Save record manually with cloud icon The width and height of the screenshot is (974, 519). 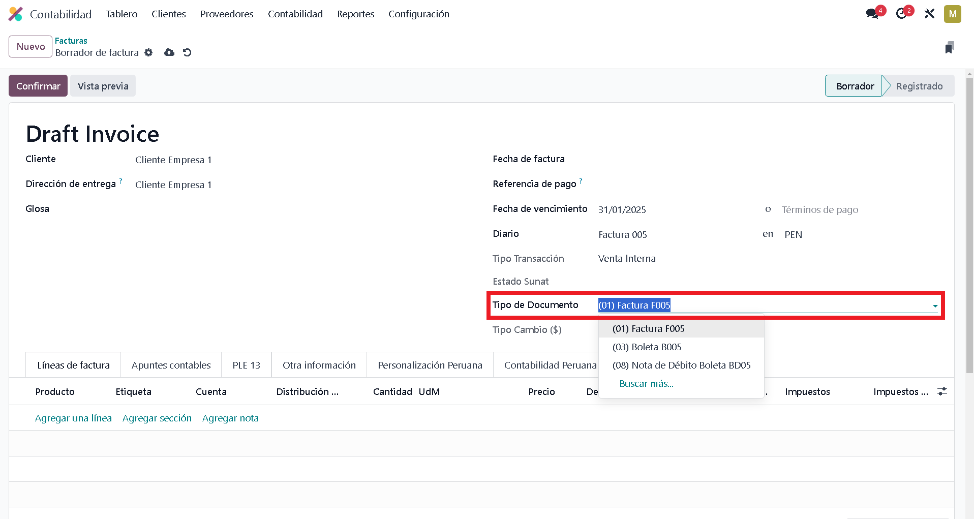[169, 52]
